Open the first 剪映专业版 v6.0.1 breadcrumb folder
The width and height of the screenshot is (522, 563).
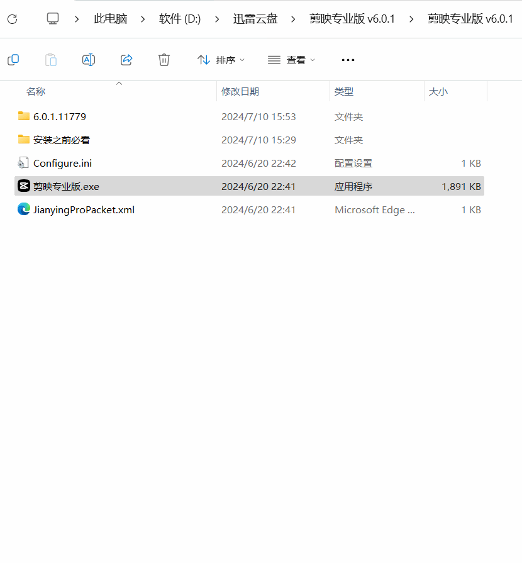352,19
